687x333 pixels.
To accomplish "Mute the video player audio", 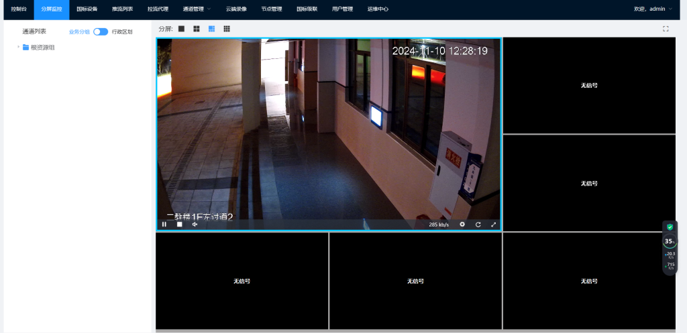I will (x=195, y=224).
